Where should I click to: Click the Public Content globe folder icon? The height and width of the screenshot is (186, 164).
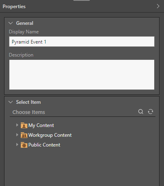(24, 145)
